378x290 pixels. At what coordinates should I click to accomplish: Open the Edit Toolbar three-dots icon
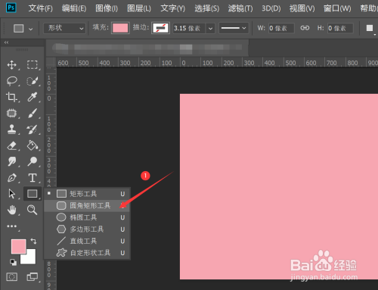coord(11,226)
